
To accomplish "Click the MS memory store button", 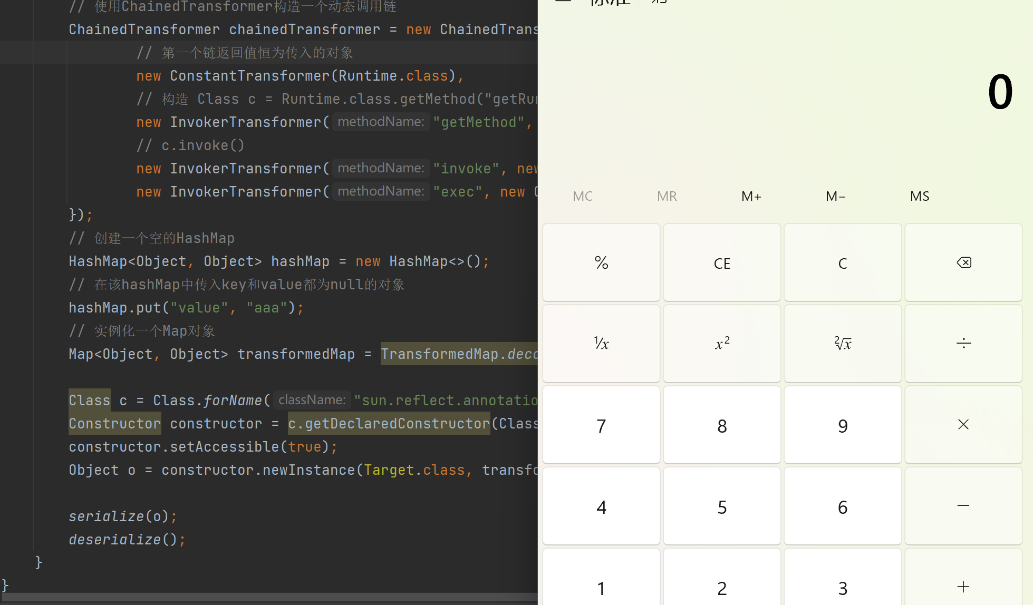I will (x=920, y=196).
